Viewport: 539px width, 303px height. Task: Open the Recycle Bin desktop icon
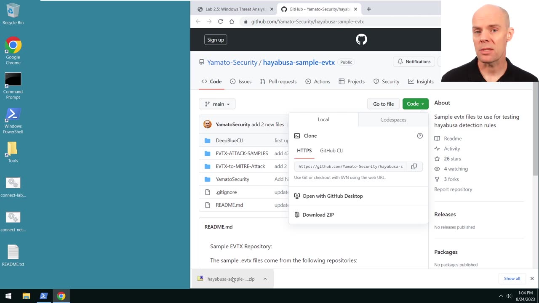point(13,14)
